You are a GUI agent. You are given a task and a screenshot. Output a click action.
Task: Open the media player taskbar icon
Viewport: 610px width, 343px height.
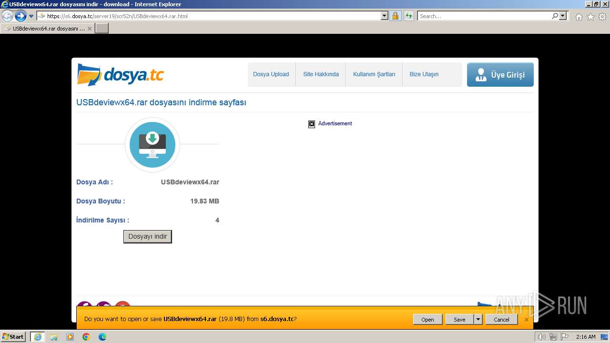tap(70, 337)
